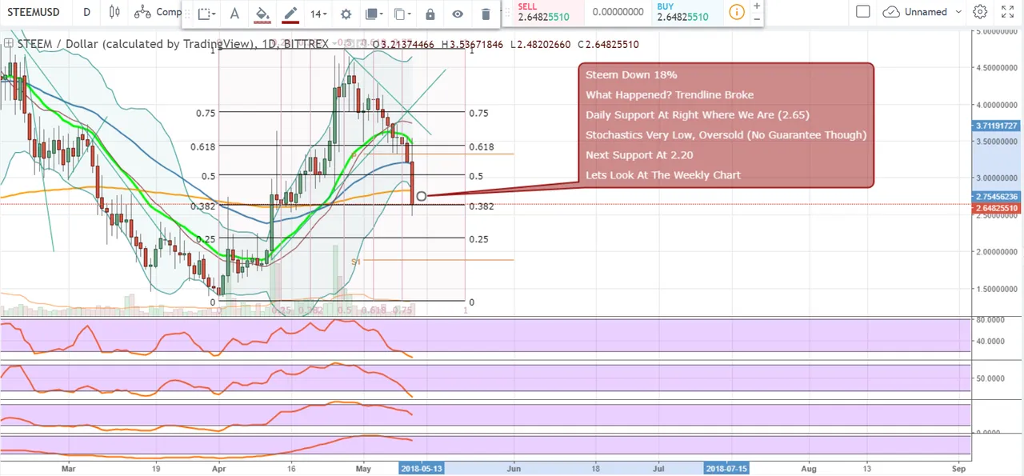Click the 5.00000000 price axis label
Image resolution: width=1024 pixels, height=476 pixels.
click(x=996, y=31)
